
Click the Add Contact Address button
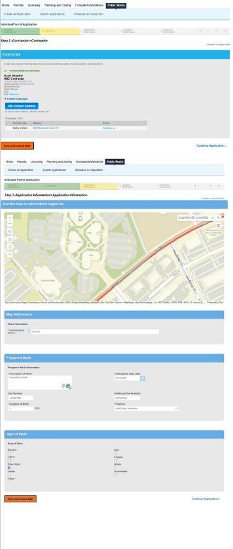[22, 106]
